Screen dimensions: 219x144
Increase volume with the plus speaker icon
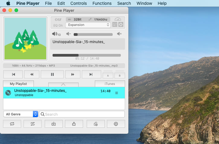coord(119,34)
